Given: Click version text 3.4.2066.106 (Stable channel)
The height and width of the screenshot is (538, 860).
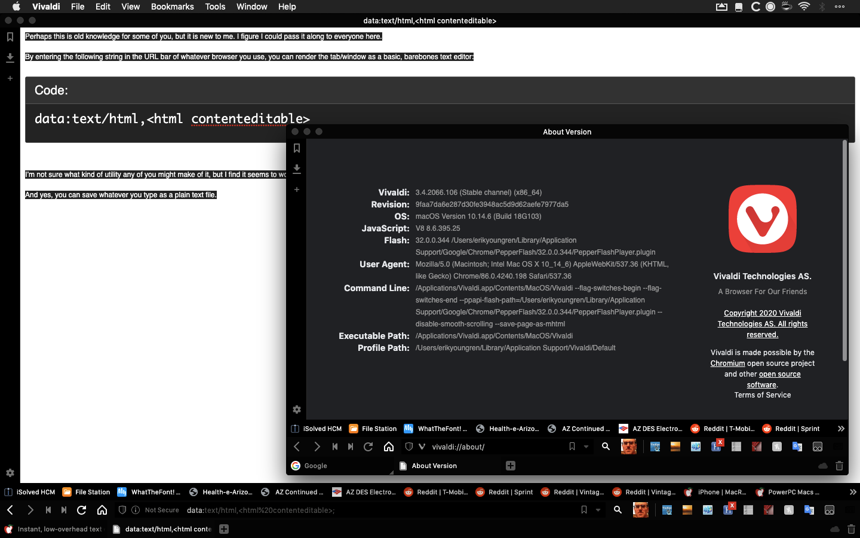Looking at the screenshot, I should tap(478, 192).
